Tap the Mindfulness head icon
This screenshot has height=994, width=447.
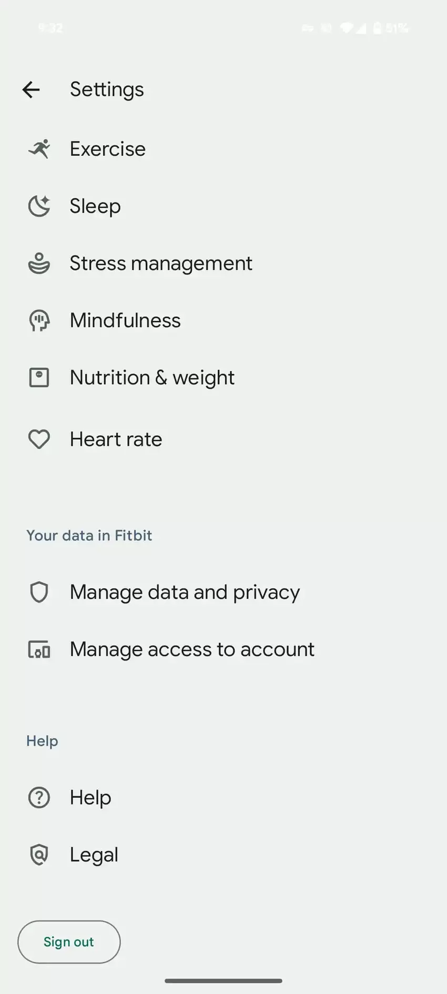39,320
